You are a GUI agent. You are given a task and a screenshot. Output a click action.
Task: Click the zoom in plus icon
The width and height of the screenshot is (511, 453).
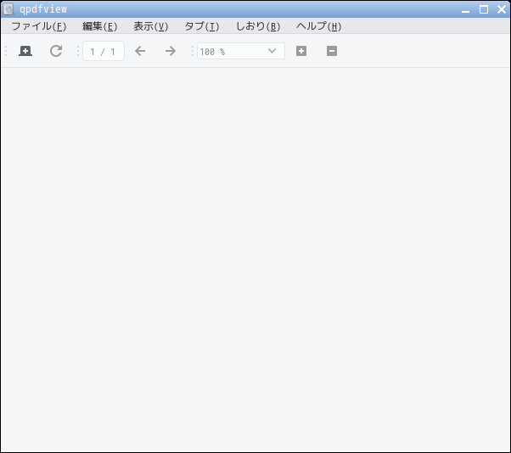point(301,51)
